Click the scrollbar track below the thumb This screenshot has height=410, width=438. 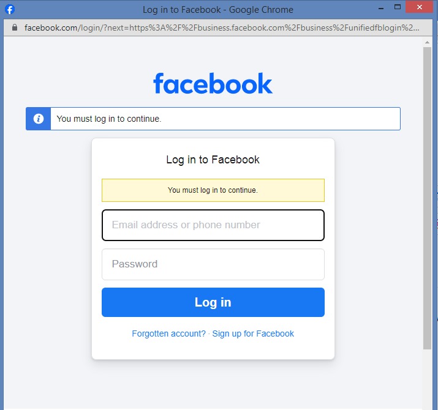pyautogui.click(x=427, y=378)
